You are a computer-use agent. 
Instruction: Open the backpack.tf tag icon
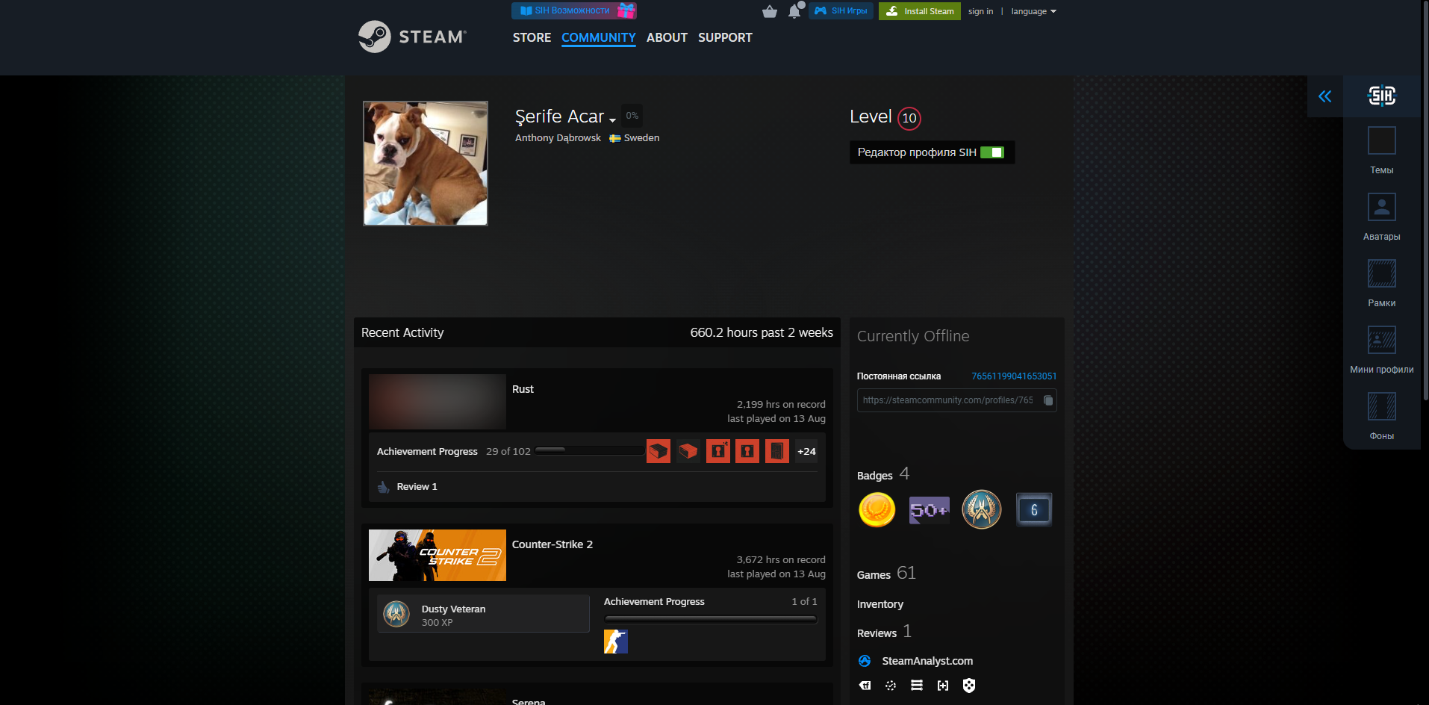point(865,686)
